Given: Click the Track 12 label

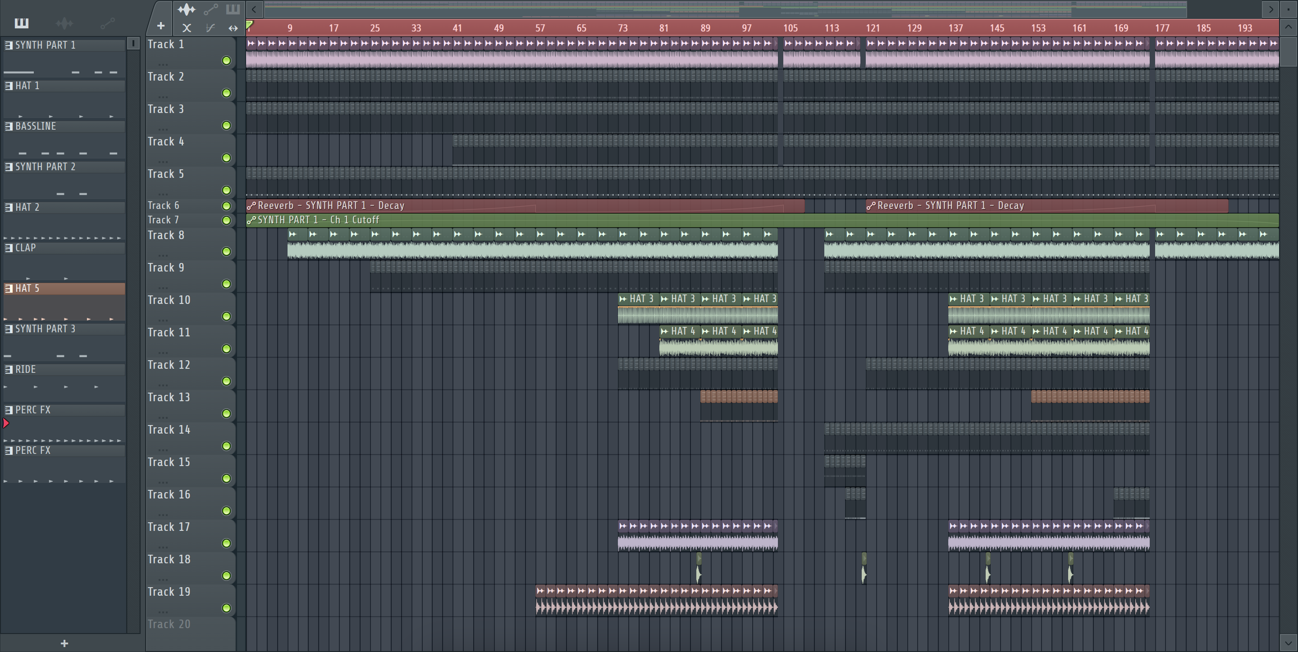Looking at the screenshot, I should click(169, 365).
